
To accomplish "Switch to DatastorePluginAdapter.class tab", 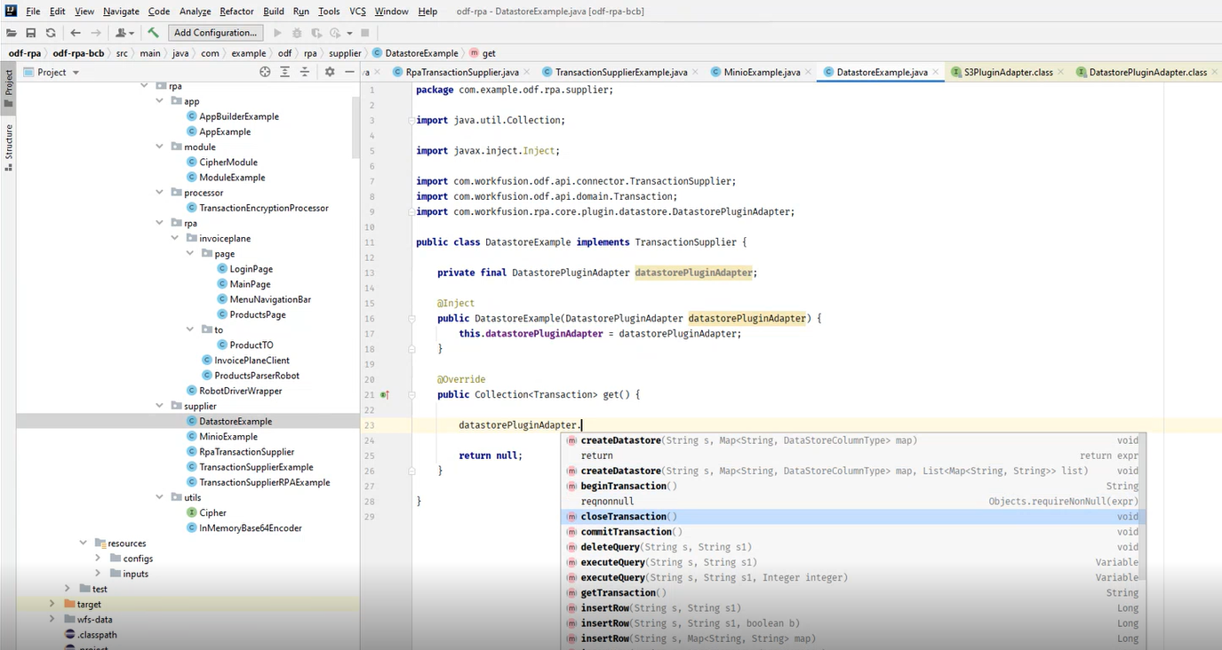I will 1147,72.
